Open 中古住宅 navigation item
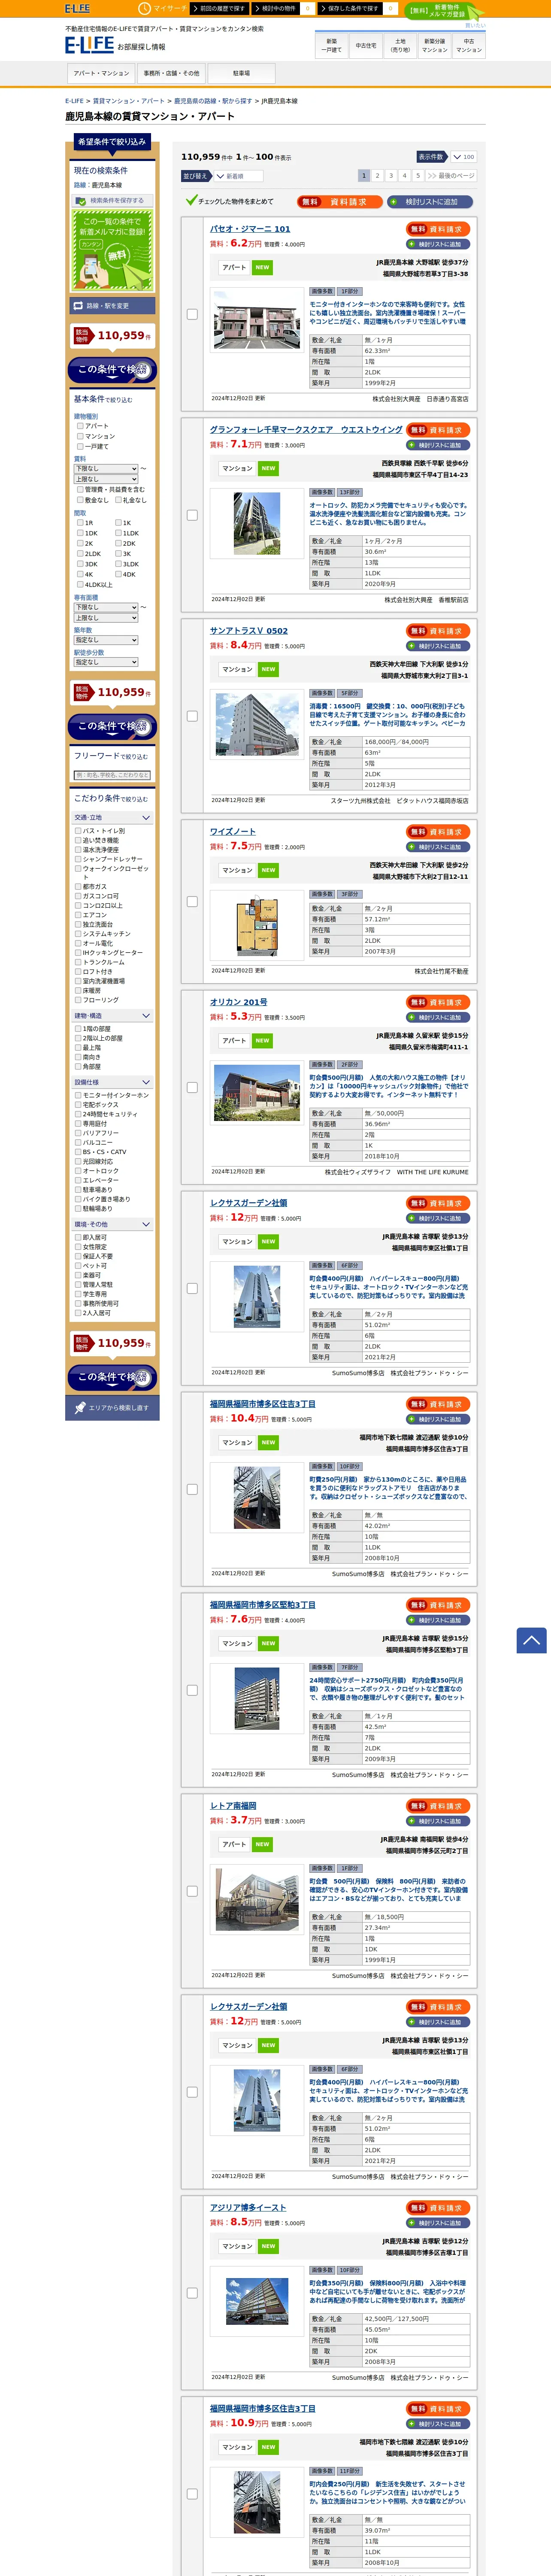This screenshot has width=551, height=2576. (366, 45)
